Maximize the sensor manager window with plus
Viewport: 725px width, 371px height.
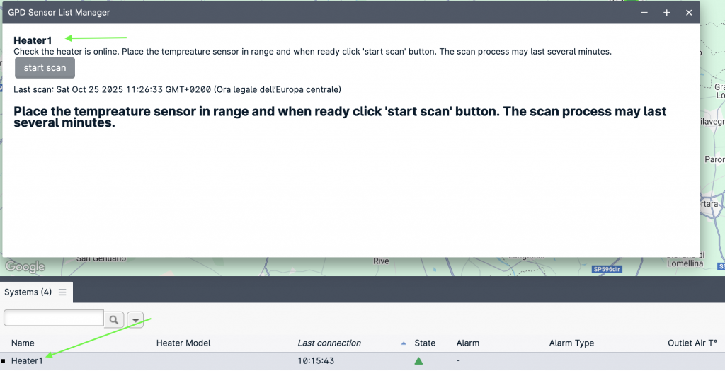pos(666,13)
